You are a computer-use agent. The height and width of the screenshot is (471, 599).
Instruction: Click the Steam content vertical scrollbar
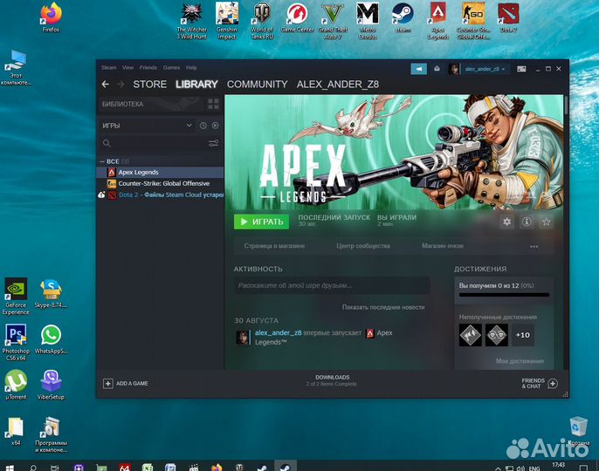[566, 105]
